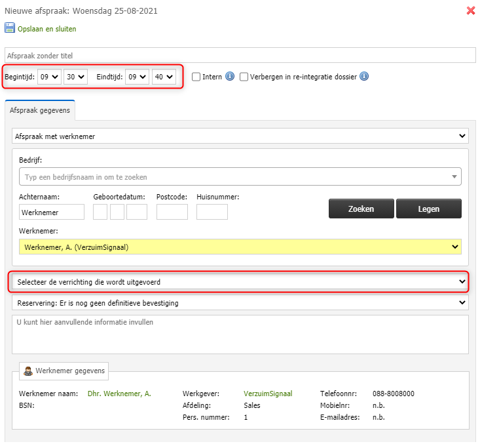Click the Postcode input field

click(172, 212)
